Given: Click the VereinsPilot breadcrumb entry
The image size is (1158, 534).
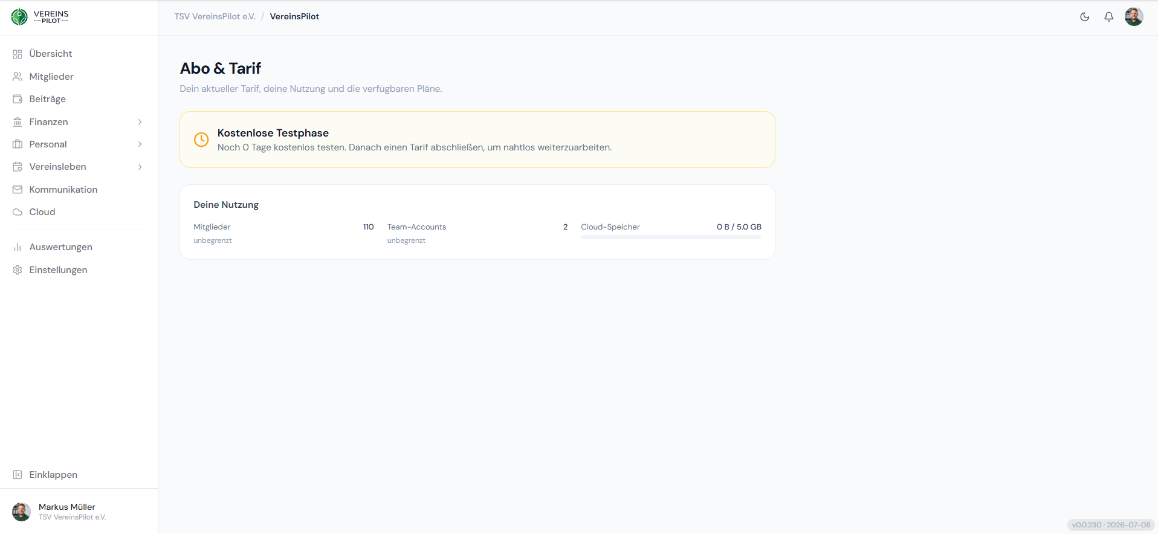Looking at the screenshot, I should [294, 16].
